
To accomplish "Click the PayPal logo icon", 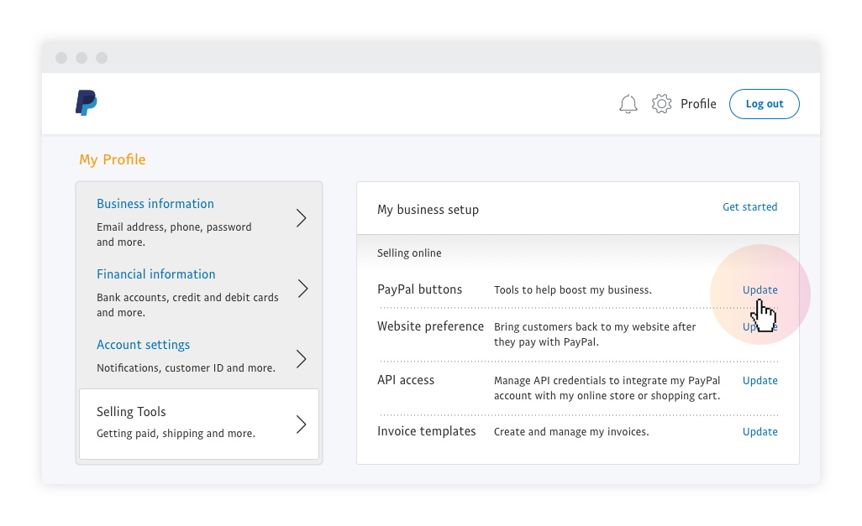I will [x=86, y=103].
